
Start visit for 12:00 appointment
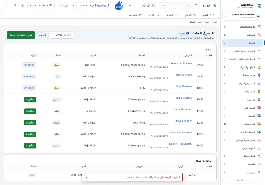point(30,134)
